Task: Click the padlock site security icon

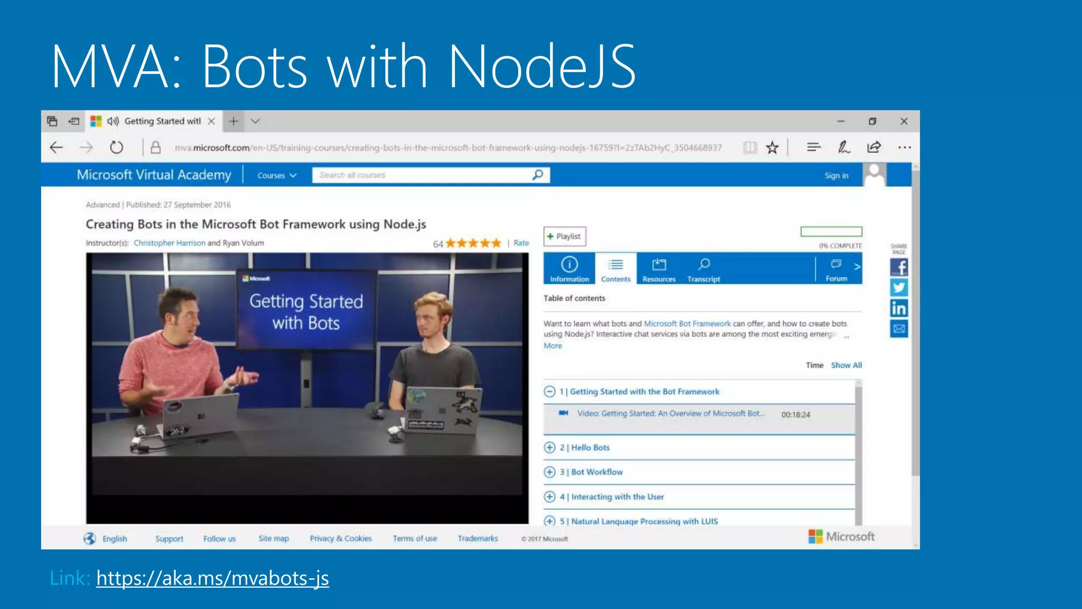Action: [x=155, y=147]
